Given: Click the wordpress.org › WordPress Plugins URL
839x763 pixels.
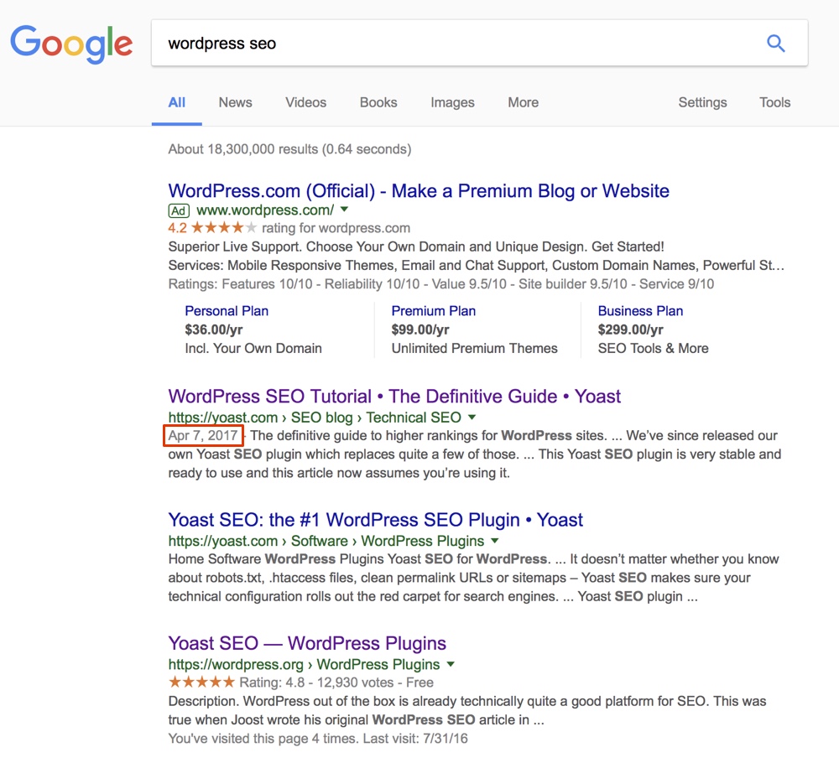Looking at the screenshot, I should [x=304, y=665].
